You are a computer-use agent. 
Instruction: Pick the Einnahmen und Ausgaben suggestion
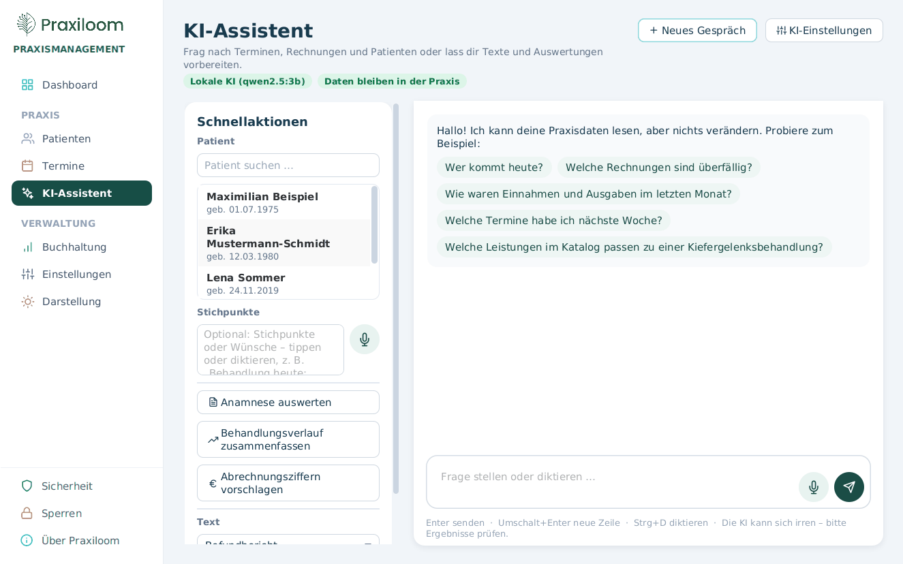coord(588,193)
